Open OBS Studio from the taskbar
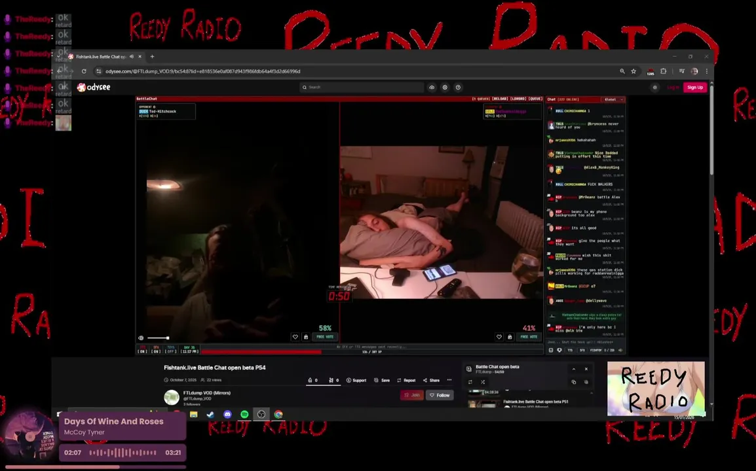Image resolution: width=756 pixels, height=471 pixels. 261,414
